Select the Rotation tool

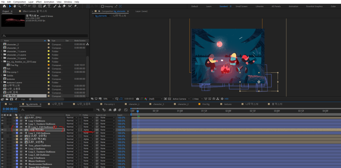point(25,6)
